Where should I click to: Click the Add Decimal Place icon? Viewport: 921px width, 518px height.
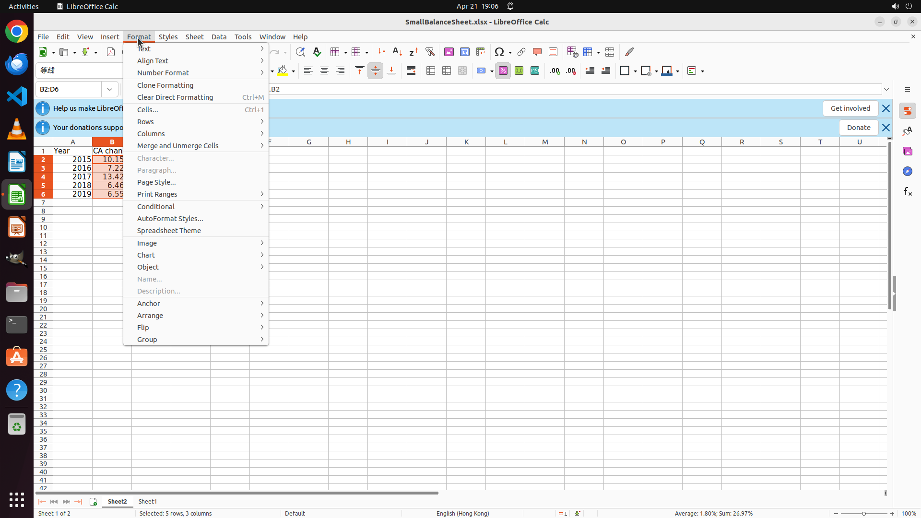coord(555,71)
